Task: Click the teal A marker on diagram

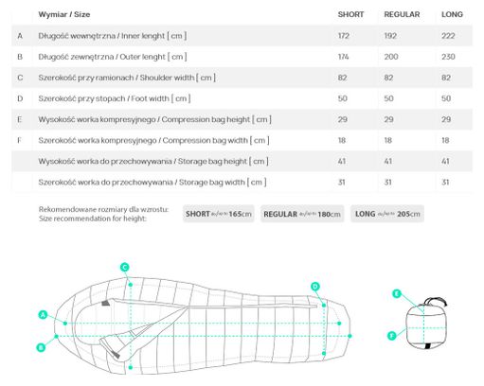Action: click(43, 315)
